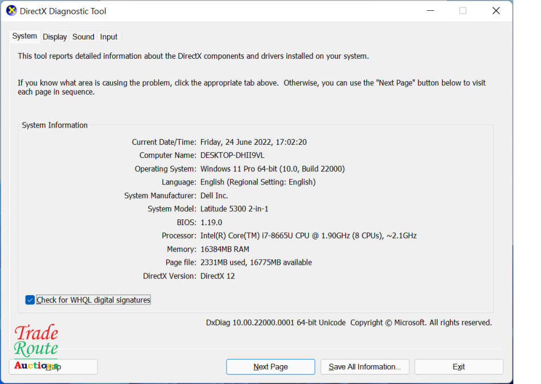Click the Windows 11 Pro operating system value
Viewport: 541px width, 384px height.
tap(272, 169)
